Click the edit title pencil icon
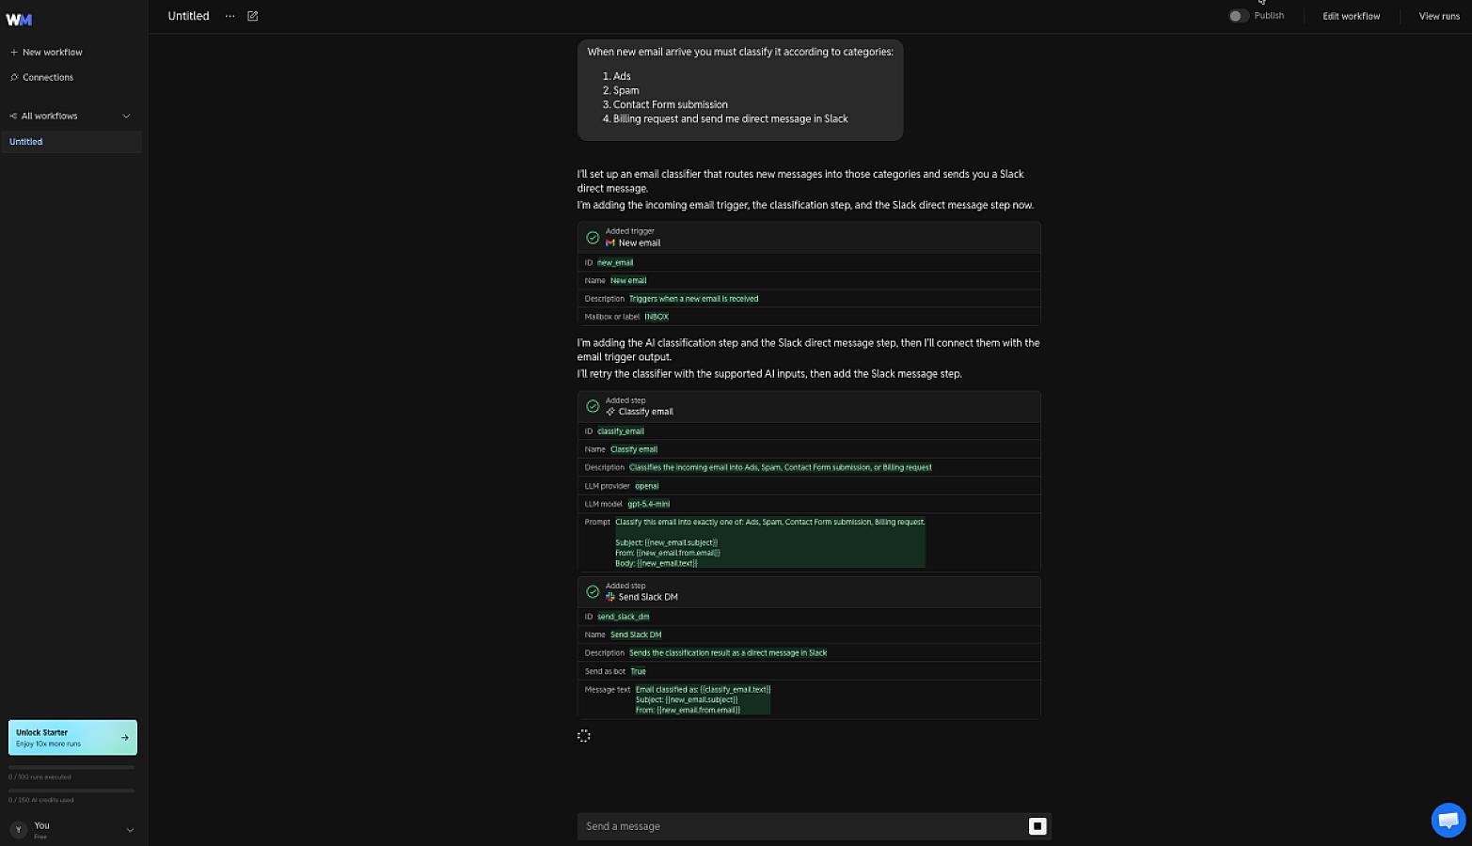 (x=252, y=16)
